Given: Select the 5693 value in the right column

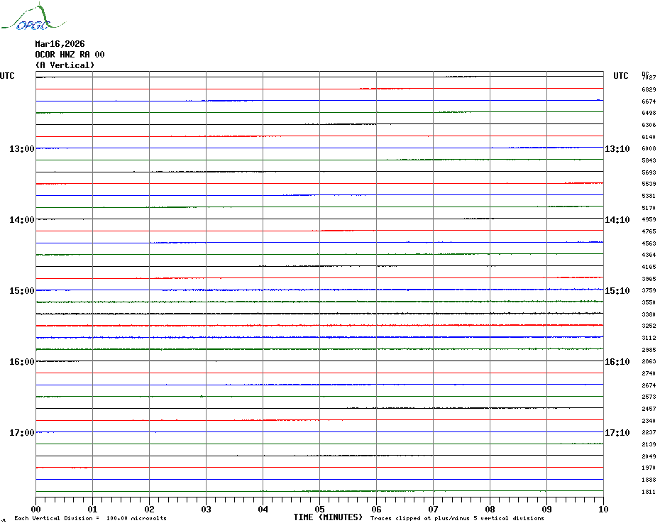Looking at the screenshot, I should 649,172.
